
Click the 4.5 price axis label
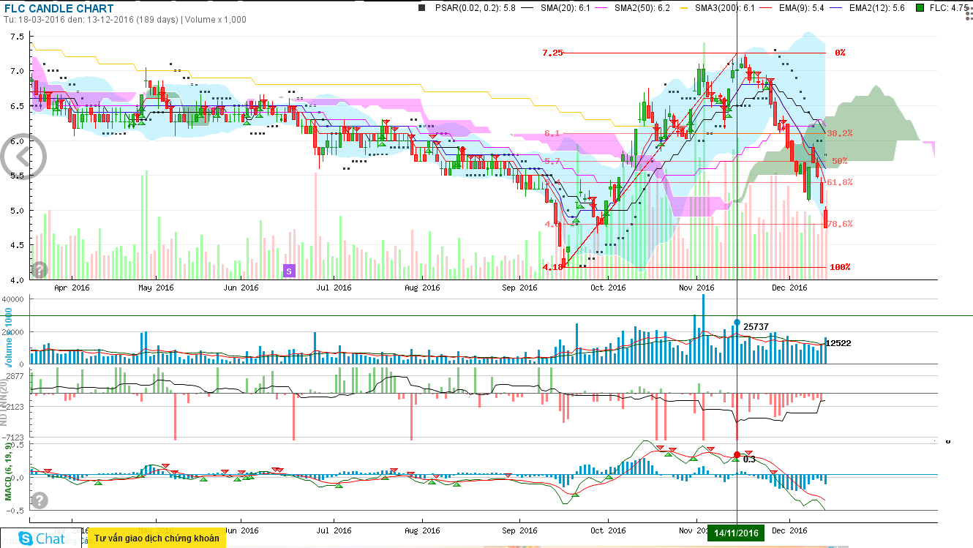[x=18, y=245]
